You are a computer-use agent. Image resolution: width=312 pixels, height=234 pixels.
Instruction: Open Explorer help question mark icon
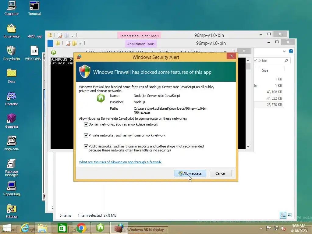coord(291,51)
